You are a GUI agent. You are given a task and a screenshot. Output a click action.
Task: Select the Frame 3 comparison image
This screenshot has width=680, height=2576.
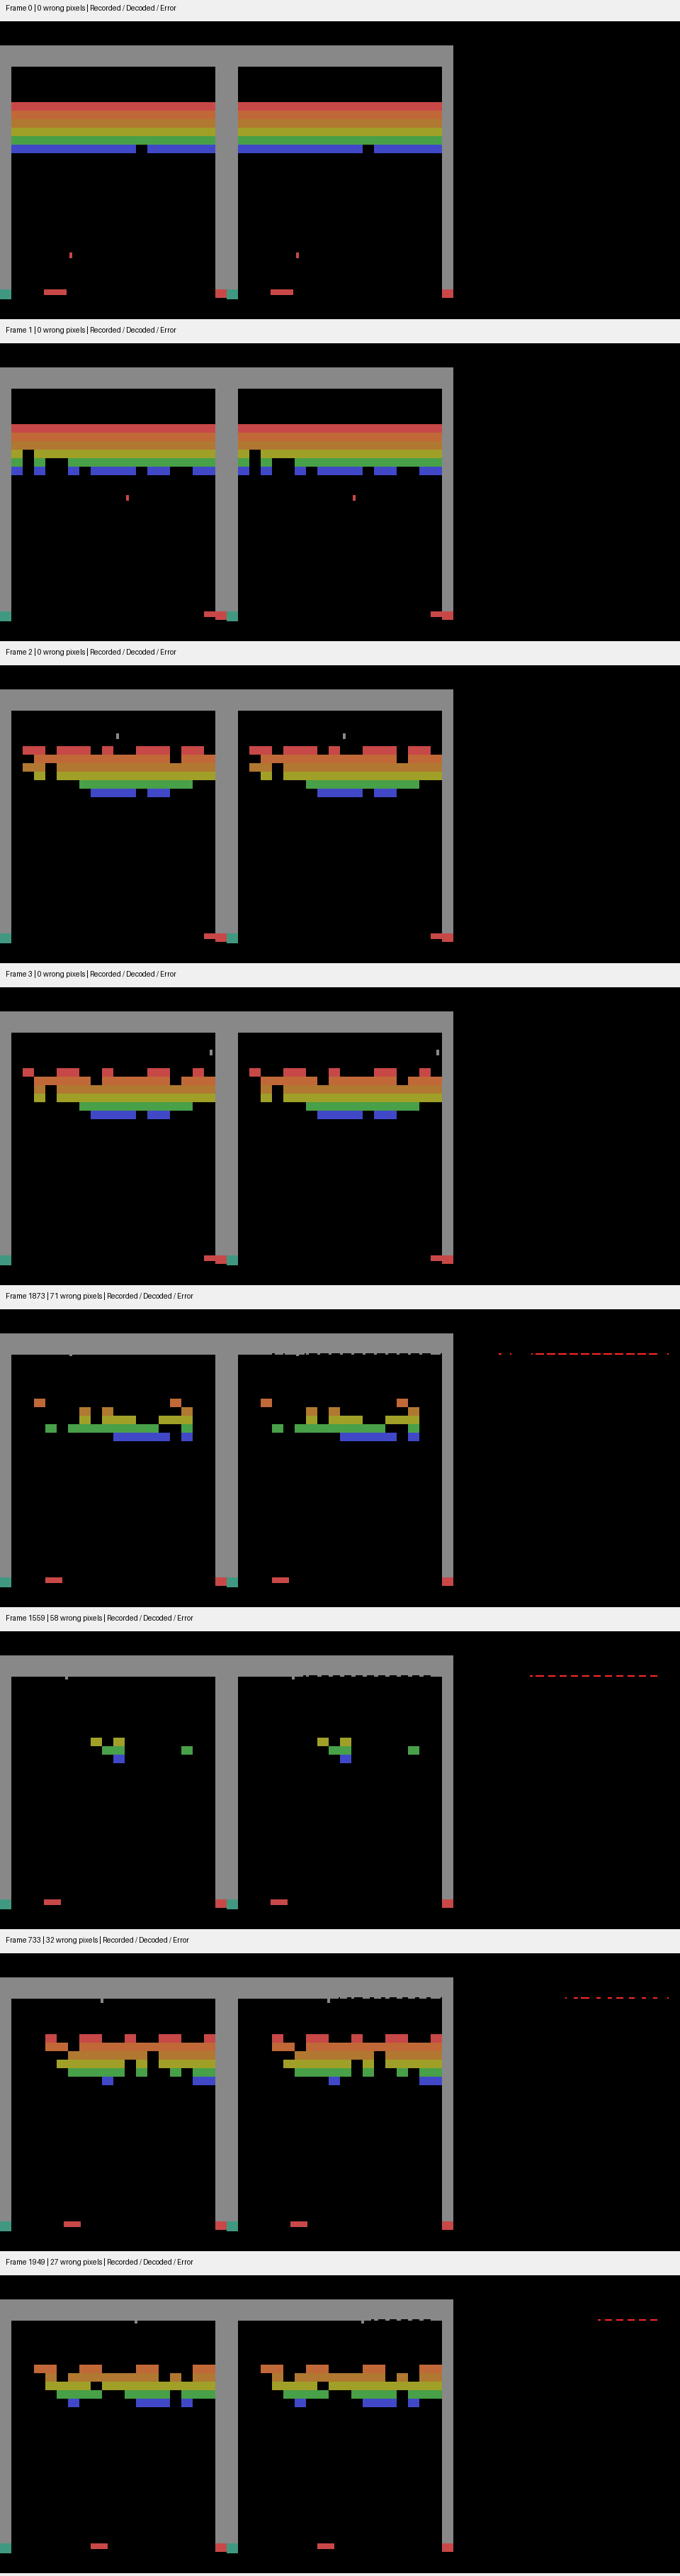(x=339, y=1136)
